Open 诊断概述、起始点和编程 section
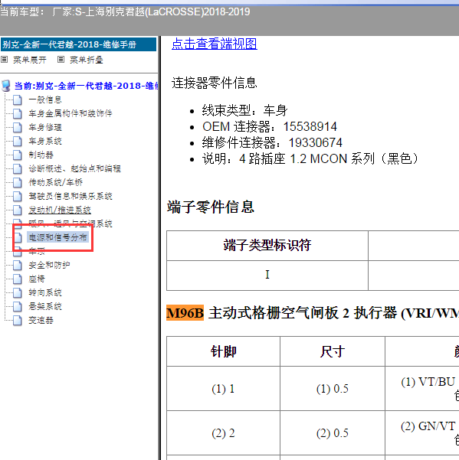This screenshot has height=460, width=459. (74, 168)
